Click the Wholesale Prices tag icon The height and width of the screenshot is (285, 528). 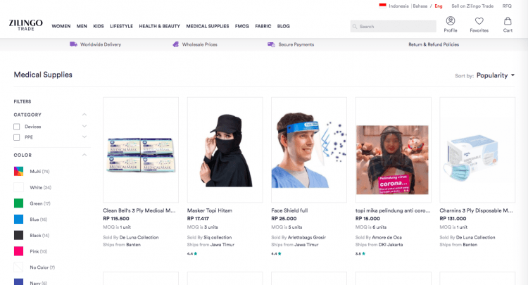[x=176, y=44]
